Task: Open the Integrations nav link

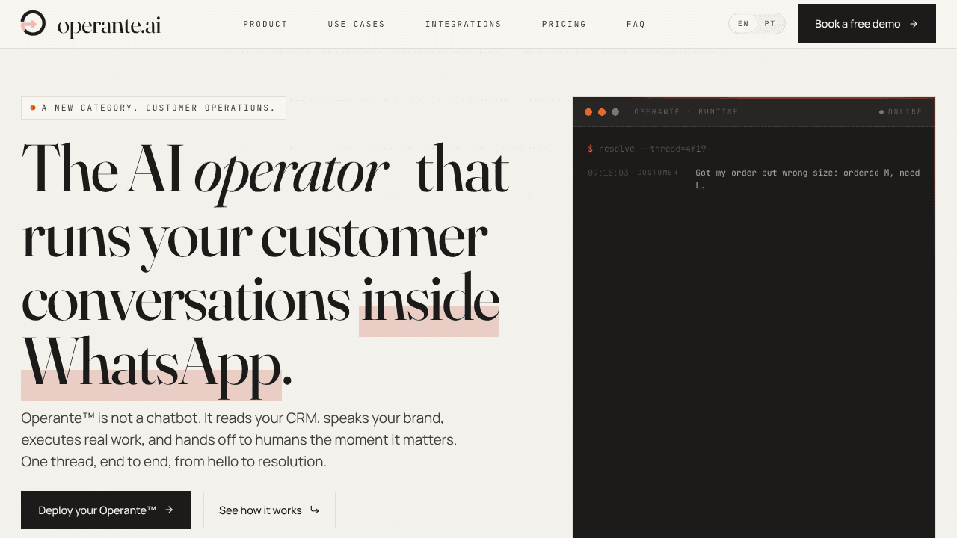Action: point(464,25)
